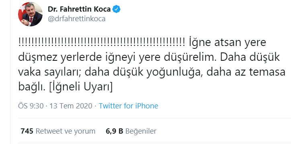Click the word "yoğunluğa," in tweet

click(175, 73)
